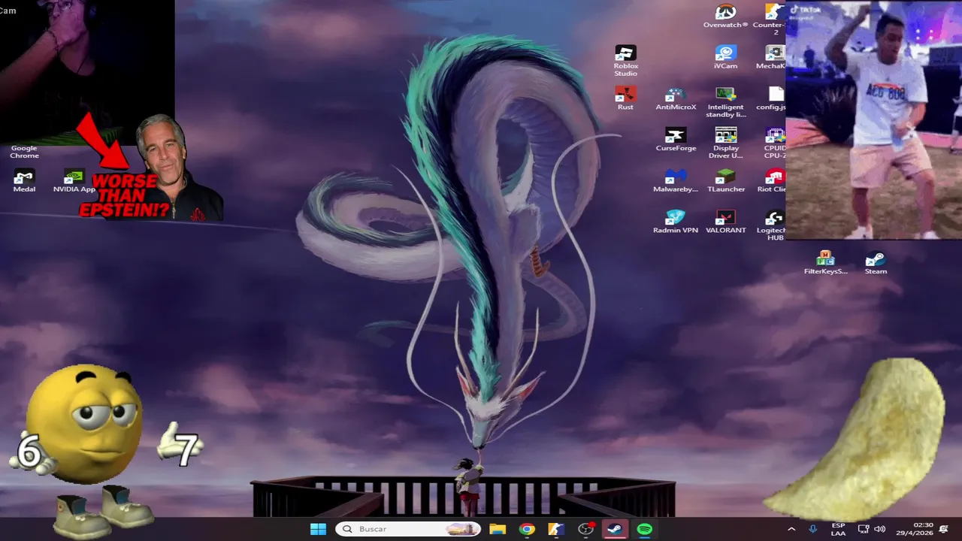
Task: Launch Intelligent standby list cleaner shortcut
Action: click(725, 102)
